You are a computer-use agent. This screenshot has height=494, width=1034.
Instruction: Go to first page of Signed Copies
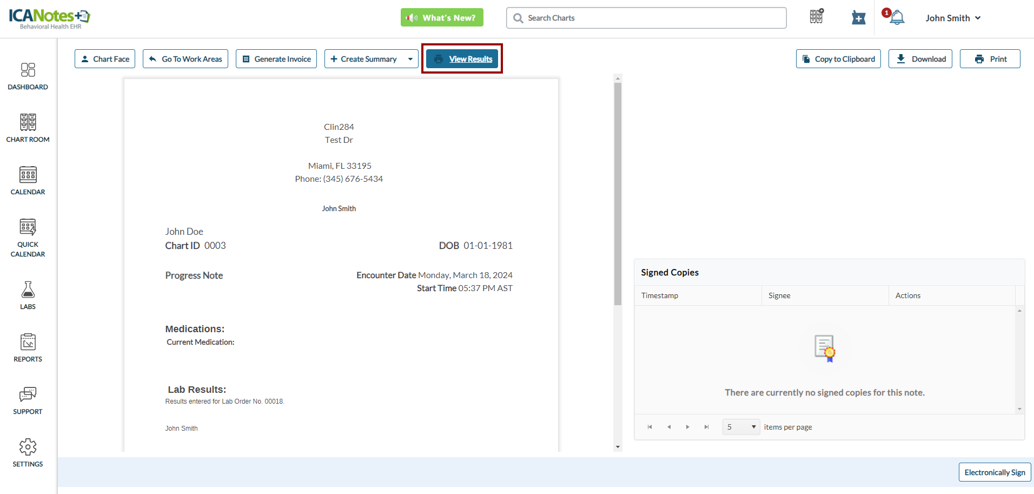click(649, 427)
